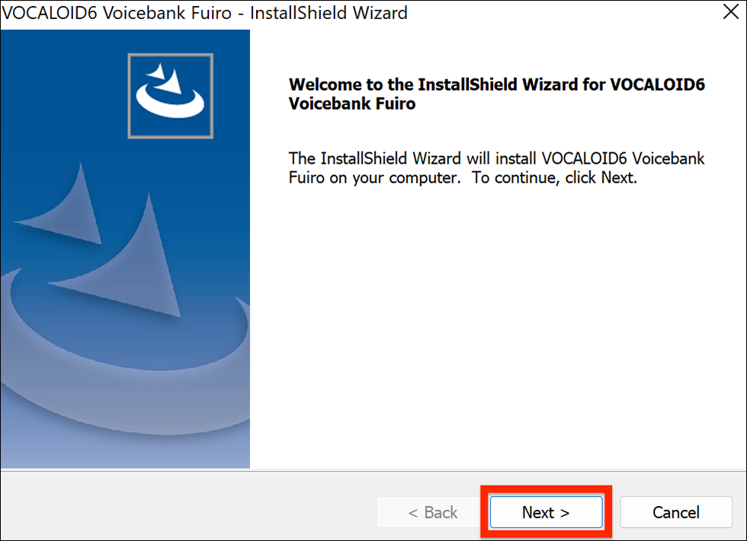Click the white arrow emblem in the logo box
The image size is (747, 541).
pyautogui.click(x=170, y=91)
